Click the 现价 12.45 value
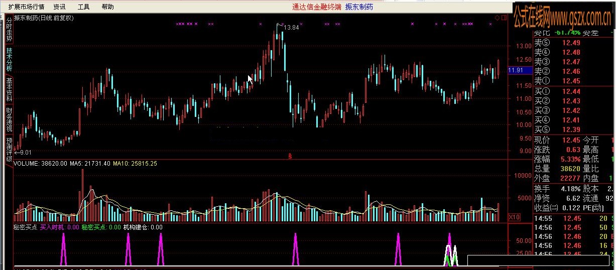This screenshot has height=270, width=616. tap(571, 140)
